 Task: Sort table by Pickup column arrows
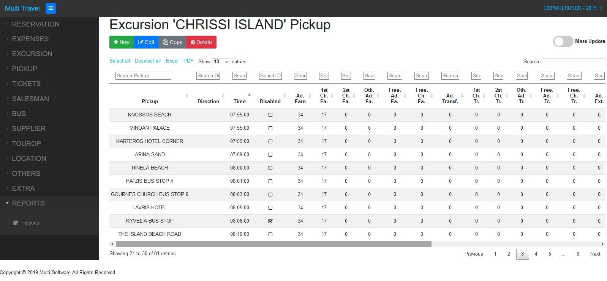point(187,96)
